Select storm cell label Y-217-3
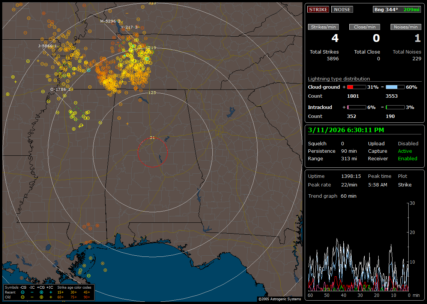The width and height of the screenshot is (427, 304). (x=129, y=27)
